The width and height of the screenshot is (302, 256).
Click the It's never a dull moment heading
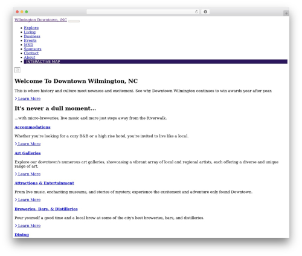pos(56,108)
